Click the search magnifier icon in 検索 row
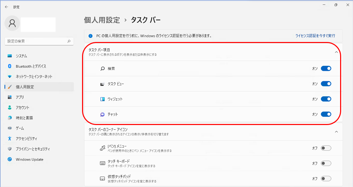Screen dimensions: 353x187 coord(102,69)
